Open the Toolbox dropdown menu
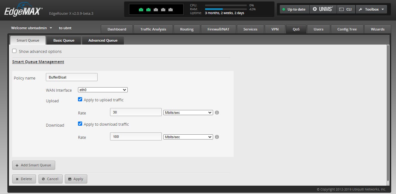 tap(371, 9)
